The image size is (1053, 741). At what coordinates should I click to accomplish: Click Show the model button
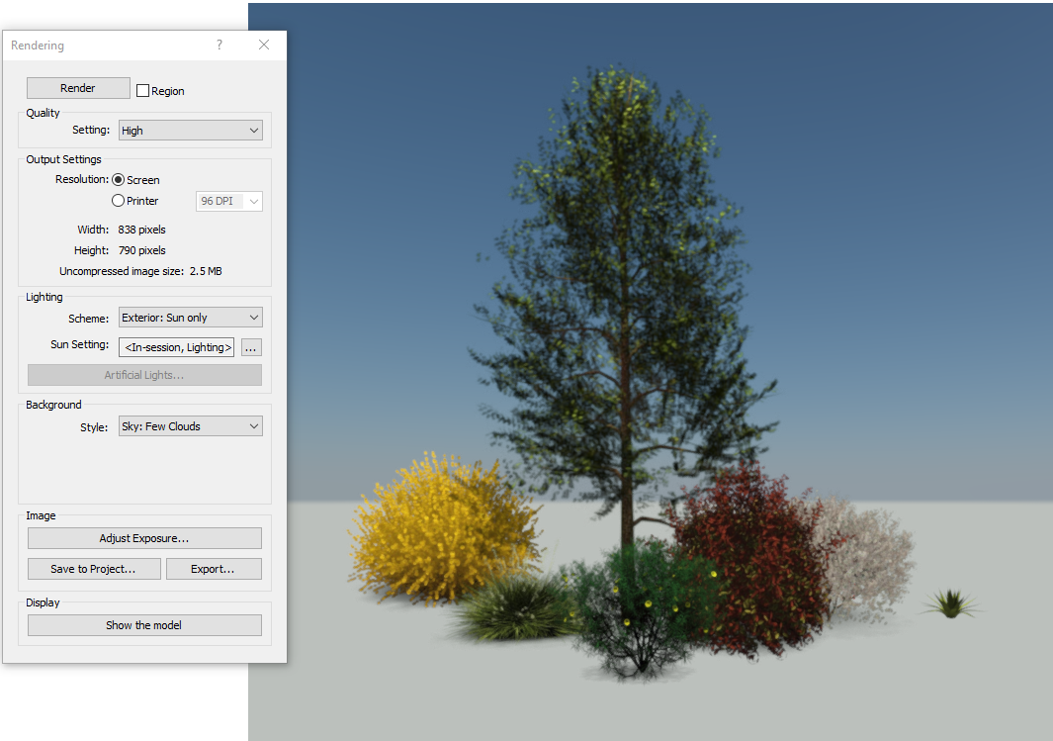click(144, 625)
